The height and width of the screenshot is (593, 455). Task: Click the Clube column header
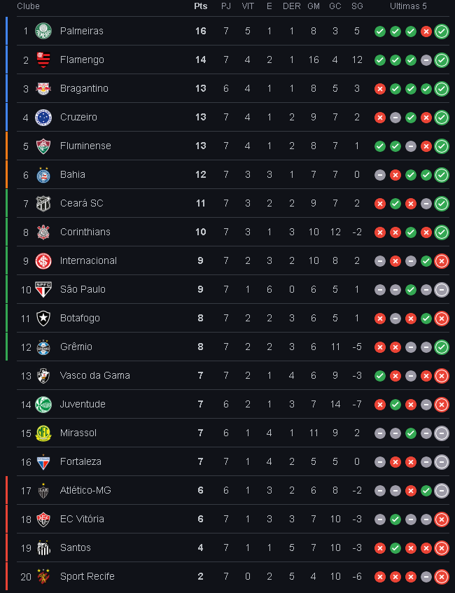28,6
